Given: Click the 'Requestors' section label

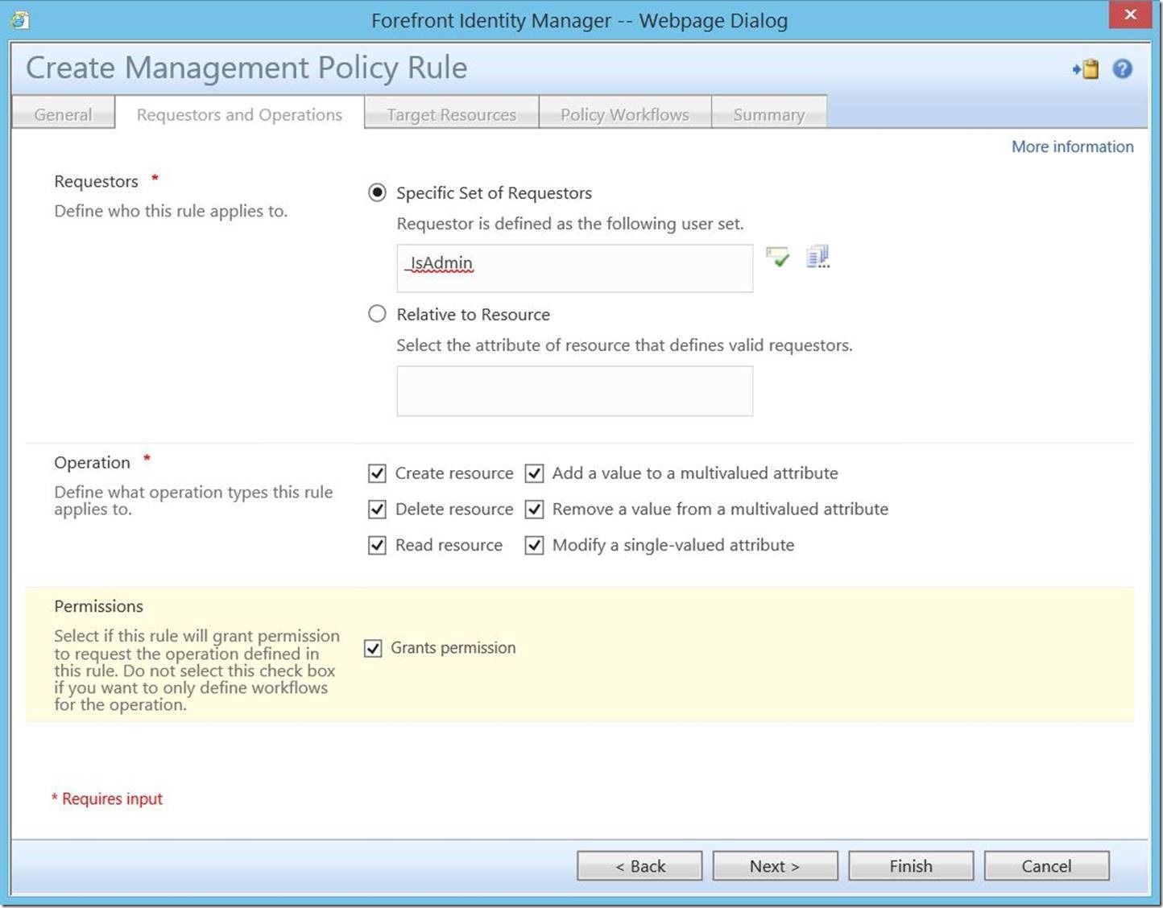Looking at the screenshot, I should tap(96, 182).
